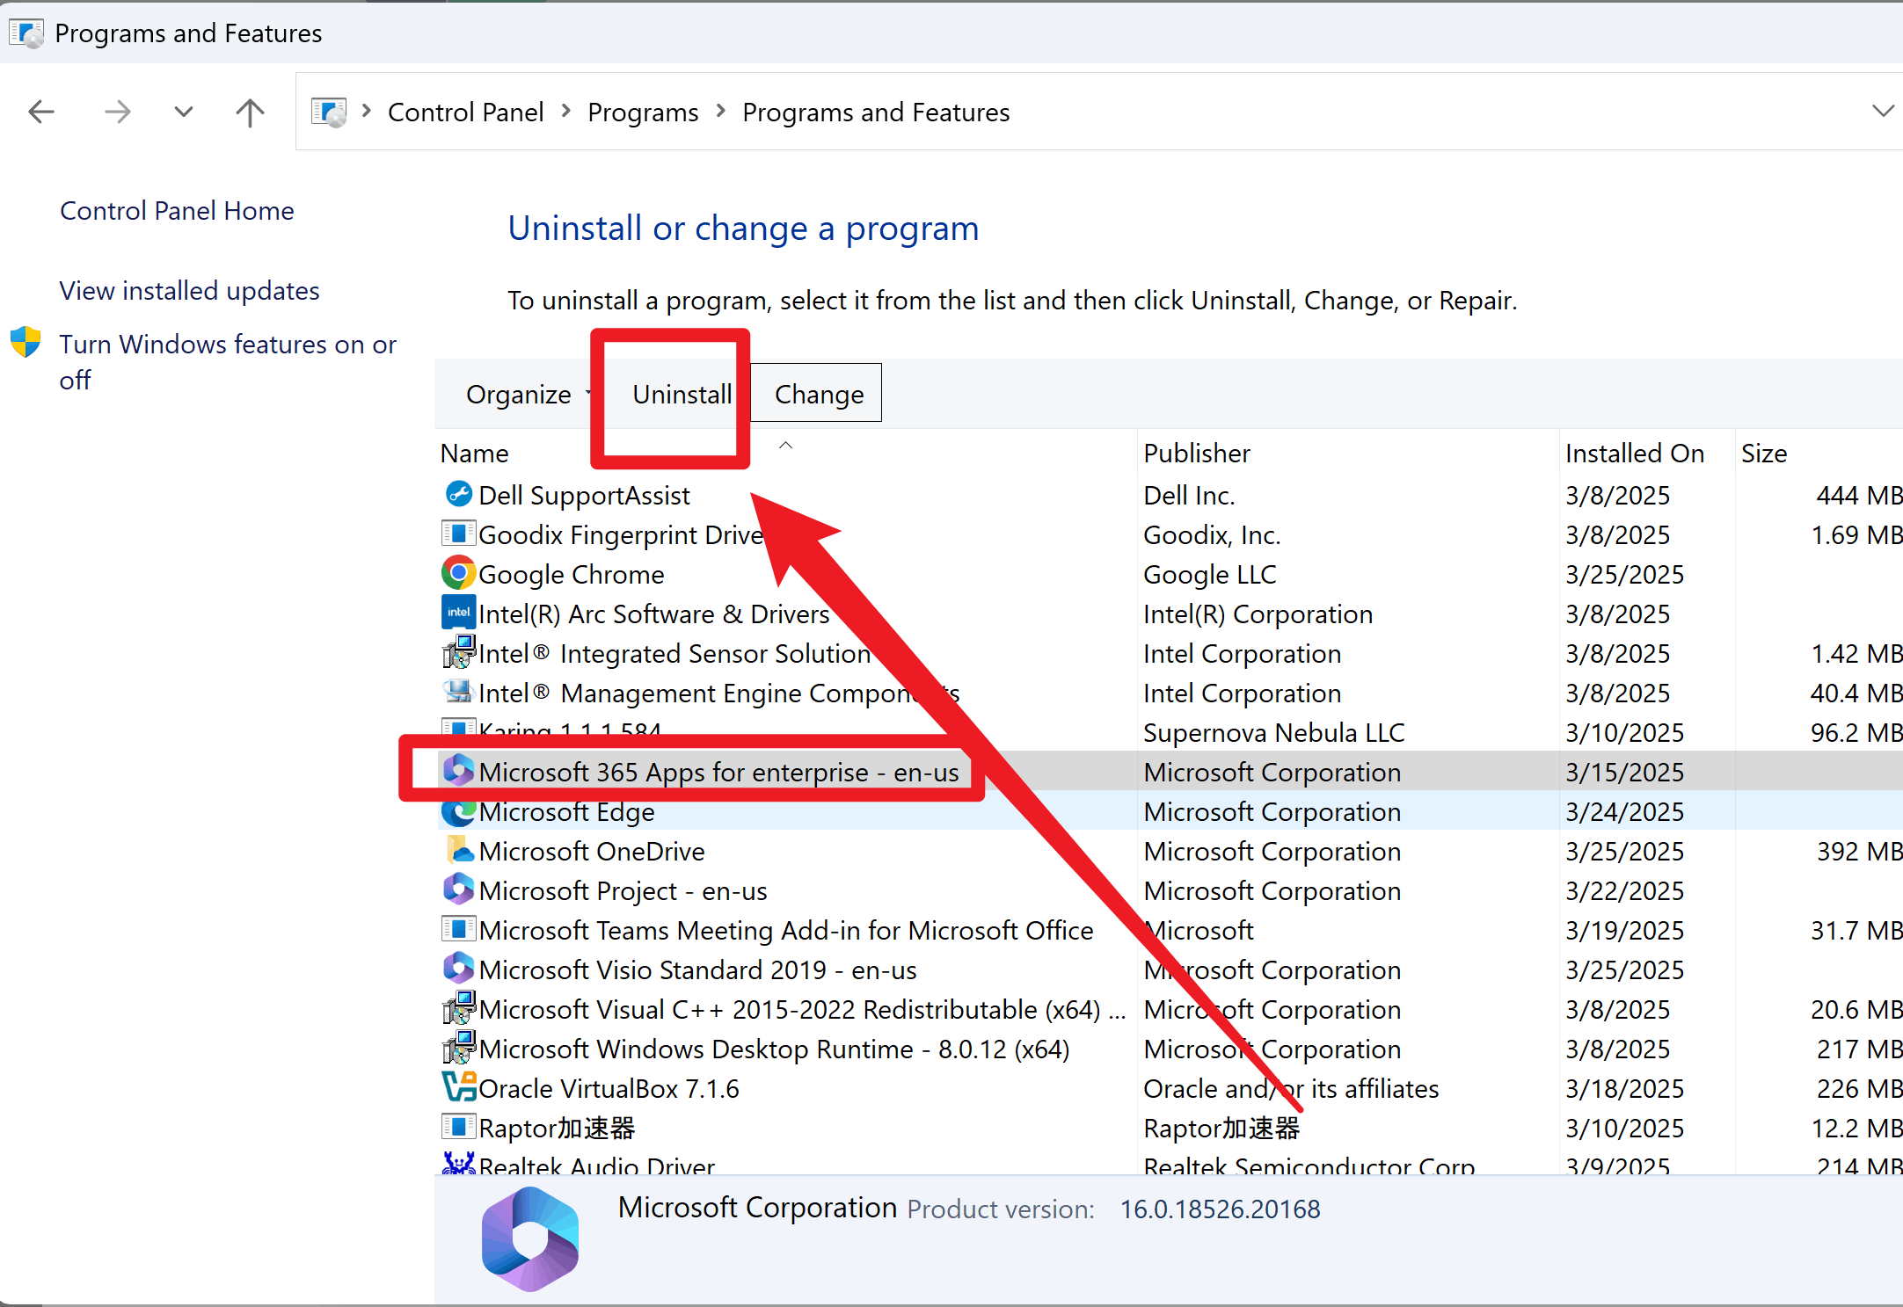Screen dimensions: 1903x1307
Task: Click the Microsoft 365 logo in details pane
Action: pos(530,1238)
